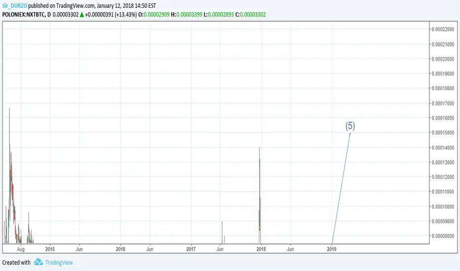Open the Sir_DURZO author link
Viewport: 460px width, 271px height.
tap(14, 5)
